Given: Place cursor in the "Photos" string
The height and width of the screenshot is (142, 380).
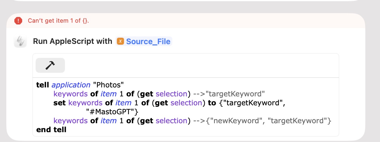Looking at the screenshot, I should coord(107,85).
